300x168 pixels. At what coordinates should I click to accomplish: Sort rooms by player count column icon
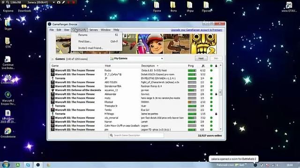[x=203, y=66]
